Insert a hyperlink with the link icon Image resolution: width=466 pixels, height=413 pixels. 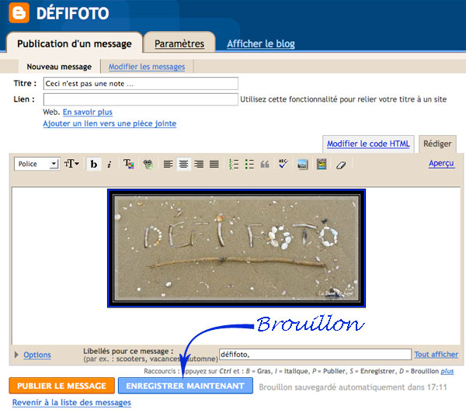tap(148, 164)
